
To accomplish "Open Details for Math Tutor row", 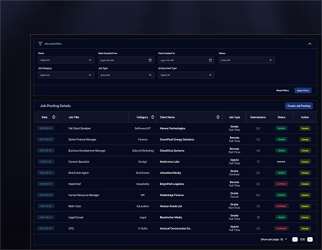I will click(305, 206).
